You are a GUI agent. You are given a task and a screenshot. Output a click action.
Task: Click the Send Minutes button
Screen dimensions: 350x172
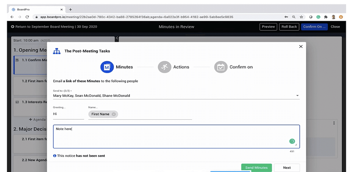point(256,168)
